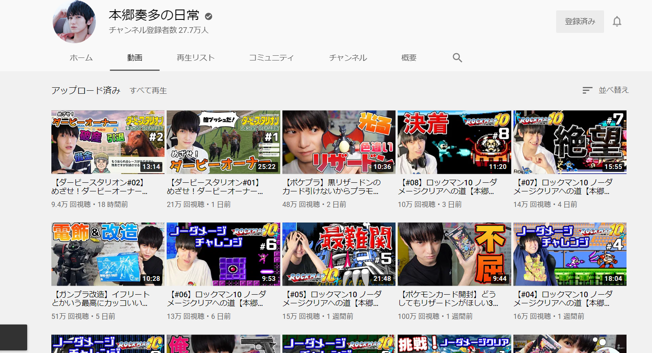This screenshot has width=652, height=353.
Task: Click the 13:14 duration badge
Action: click(151, 167)
